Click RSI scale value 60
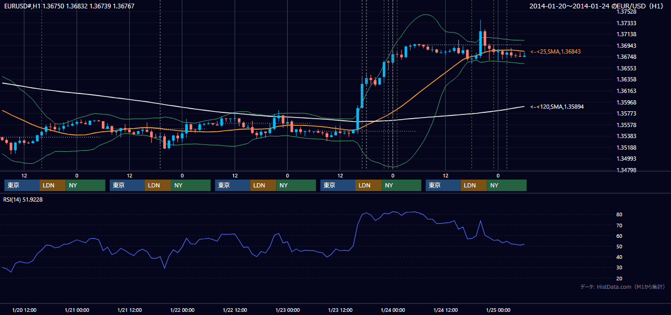This screenshot has height=315, width=671. click(x=620, y=236)
